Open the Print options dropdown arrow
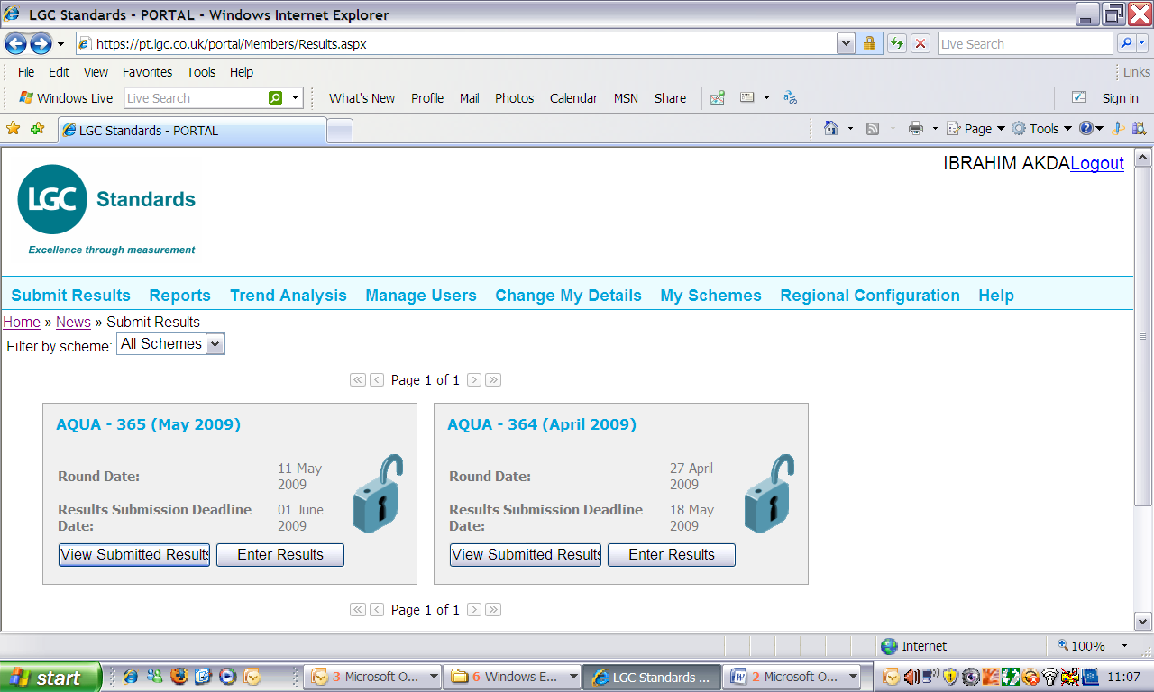Screen dimensions: 1154x692 point(935,129)
